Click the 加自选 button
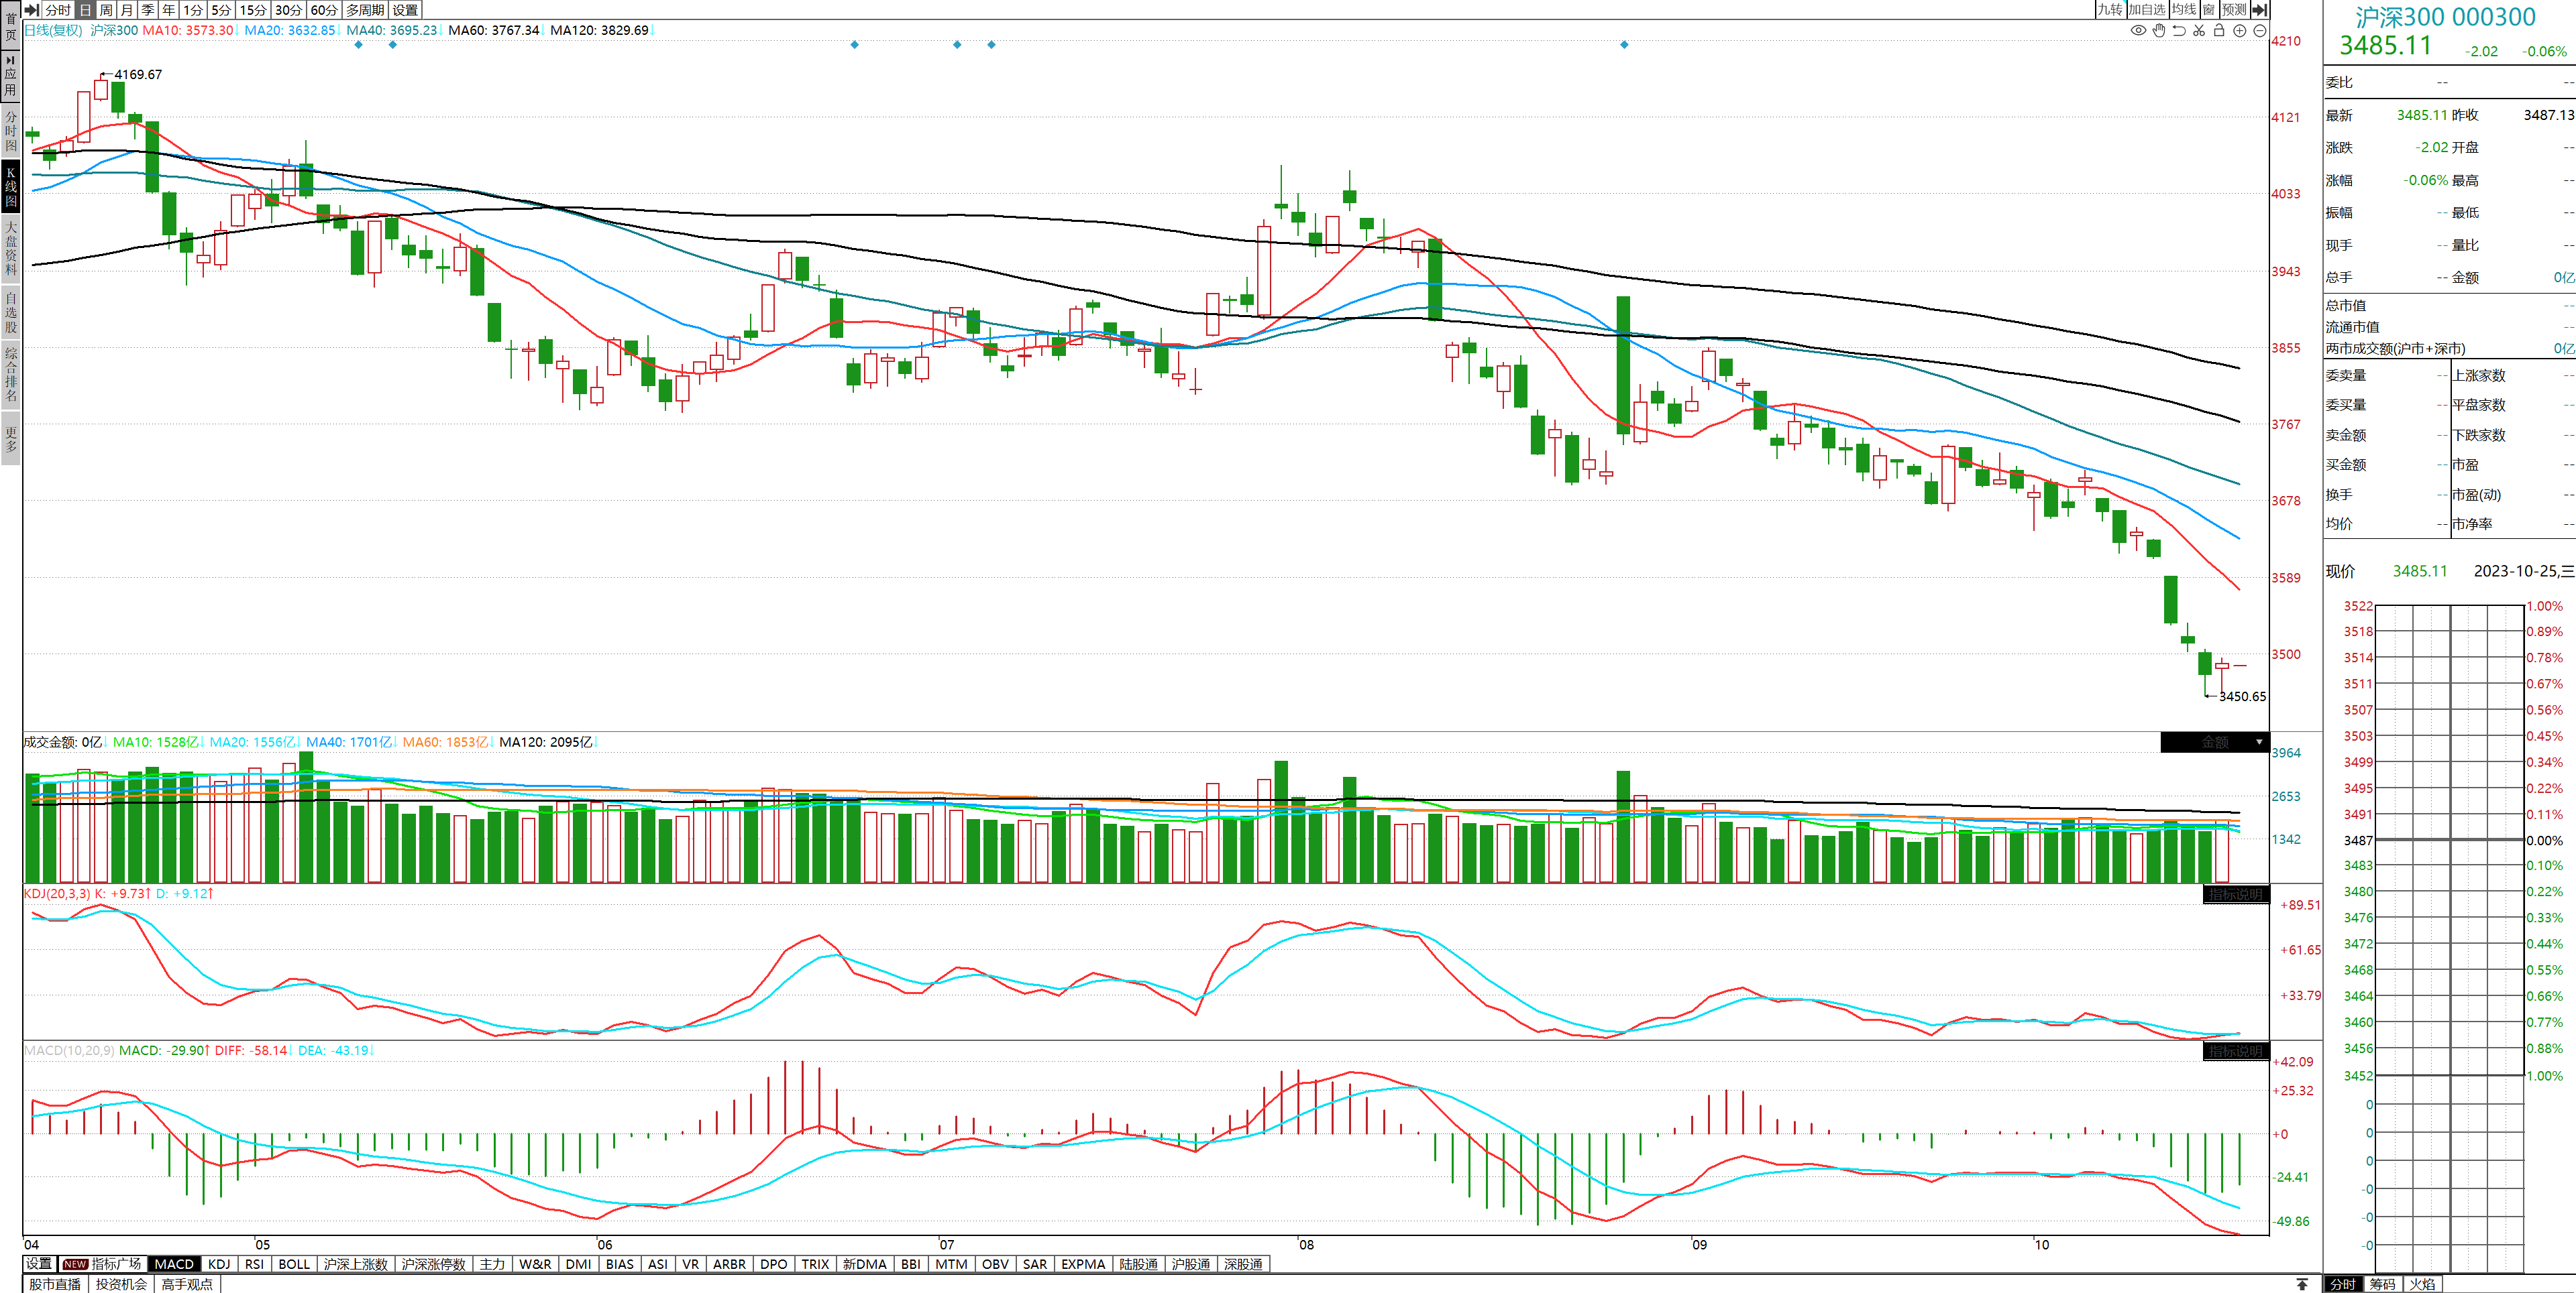 pyautogui.click(x=2146, y=9)
